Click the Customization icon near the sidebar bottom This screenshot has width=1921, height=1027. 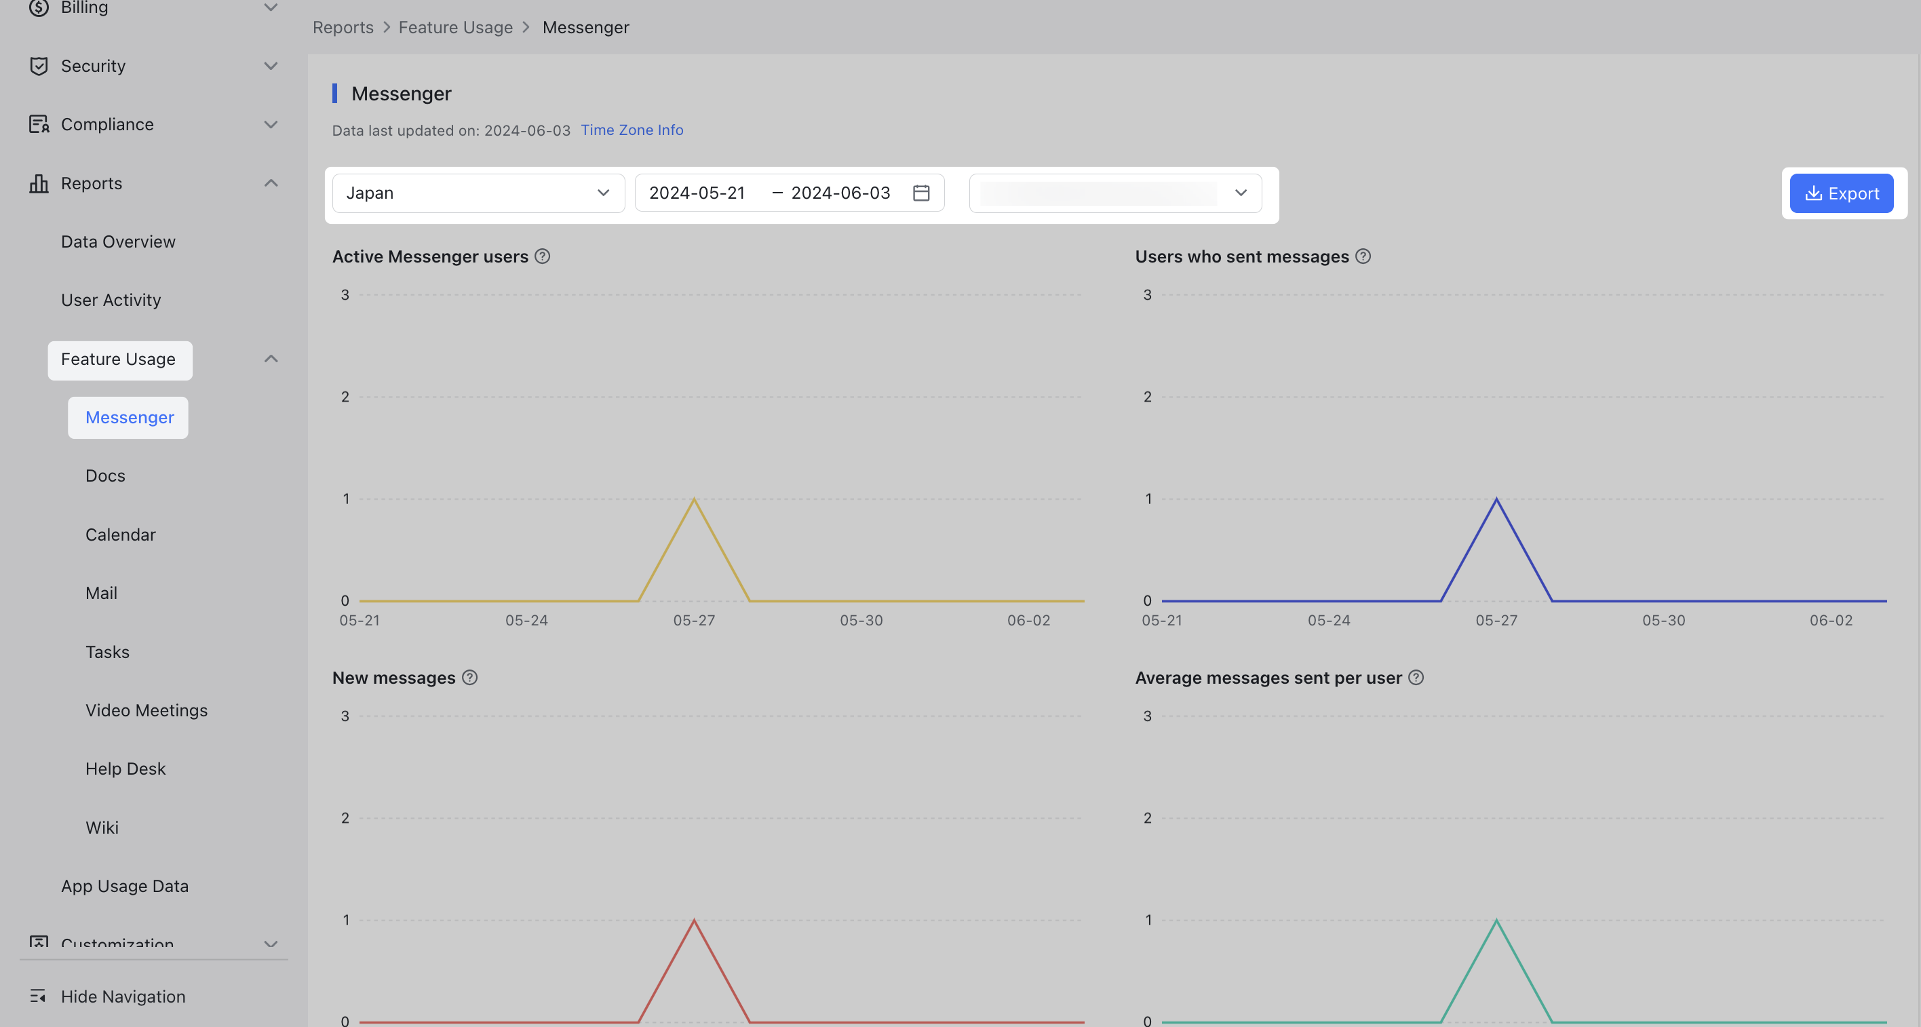[x=39, y=944]
